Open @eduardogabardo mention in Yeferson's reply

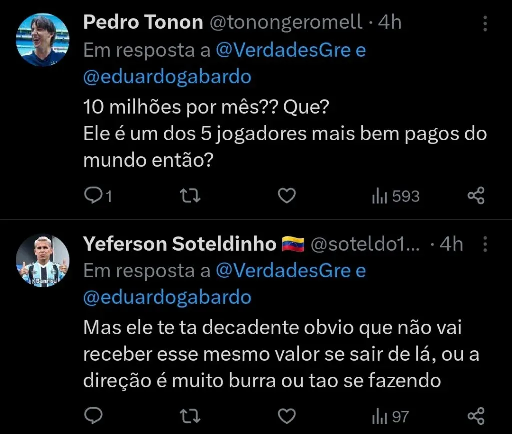coord(167,297)
